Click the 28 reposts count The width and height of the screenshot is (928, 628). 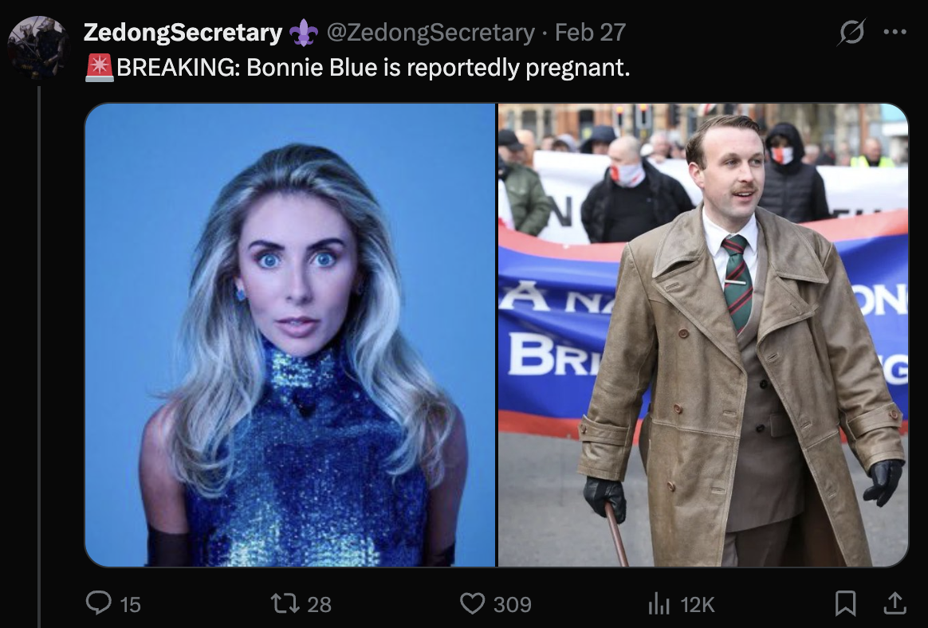319,604
